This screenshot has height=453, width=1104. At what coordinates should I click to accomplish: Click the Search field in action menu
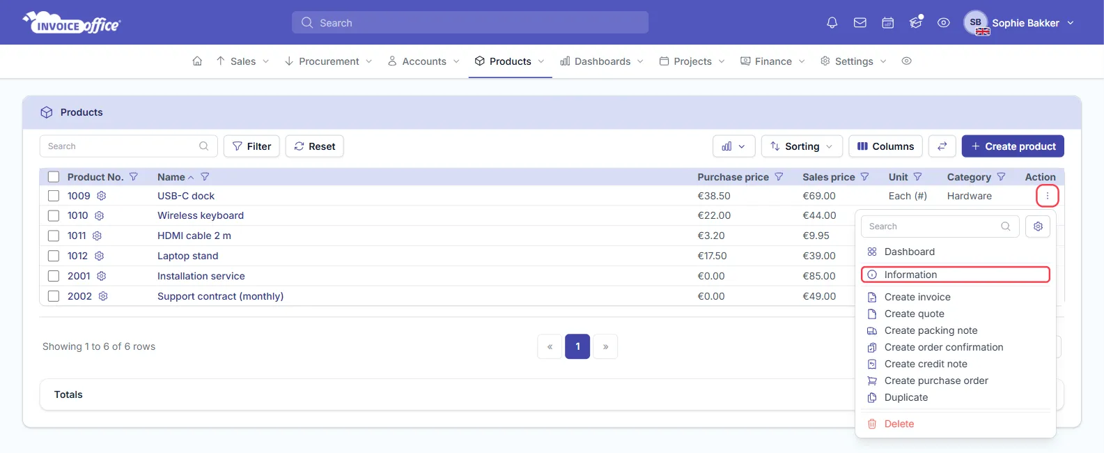940,227
